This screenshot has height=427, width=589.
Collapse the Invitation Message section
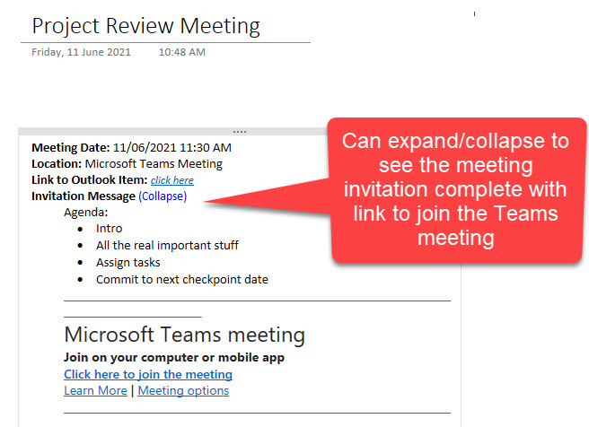[163, 196]
